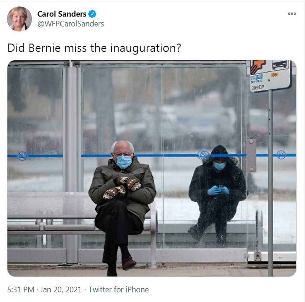Viewport: 305px width, 302px height.
Task: Click the no-smoking sticker on left glass
Action: tap(22, 156)
